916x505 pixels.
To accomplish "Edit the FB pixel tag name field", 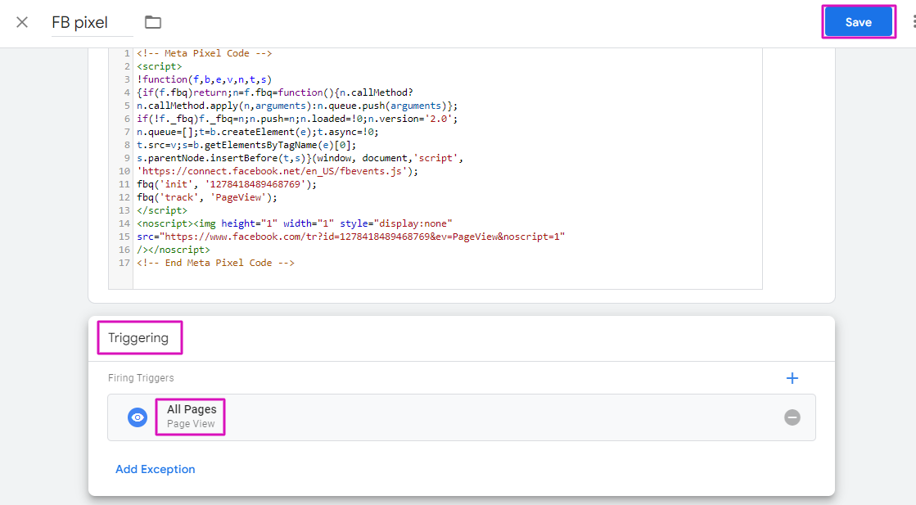I will point(92,23).
